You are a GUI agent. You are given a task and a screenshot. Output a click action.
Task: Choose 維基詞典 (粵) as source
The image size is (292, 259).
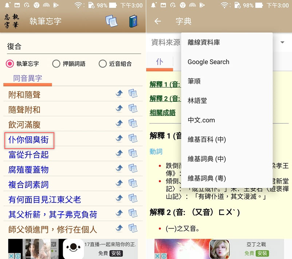227,178
